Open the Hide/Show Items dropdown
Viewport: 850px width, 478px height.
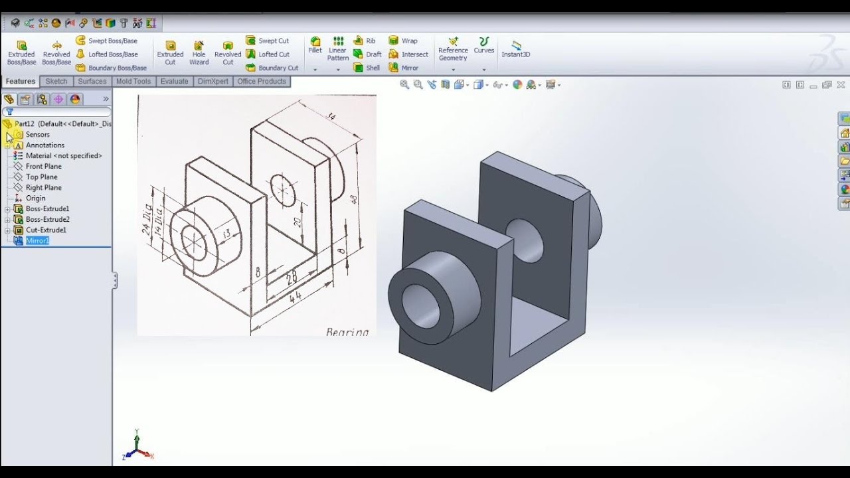pos(507,85)
